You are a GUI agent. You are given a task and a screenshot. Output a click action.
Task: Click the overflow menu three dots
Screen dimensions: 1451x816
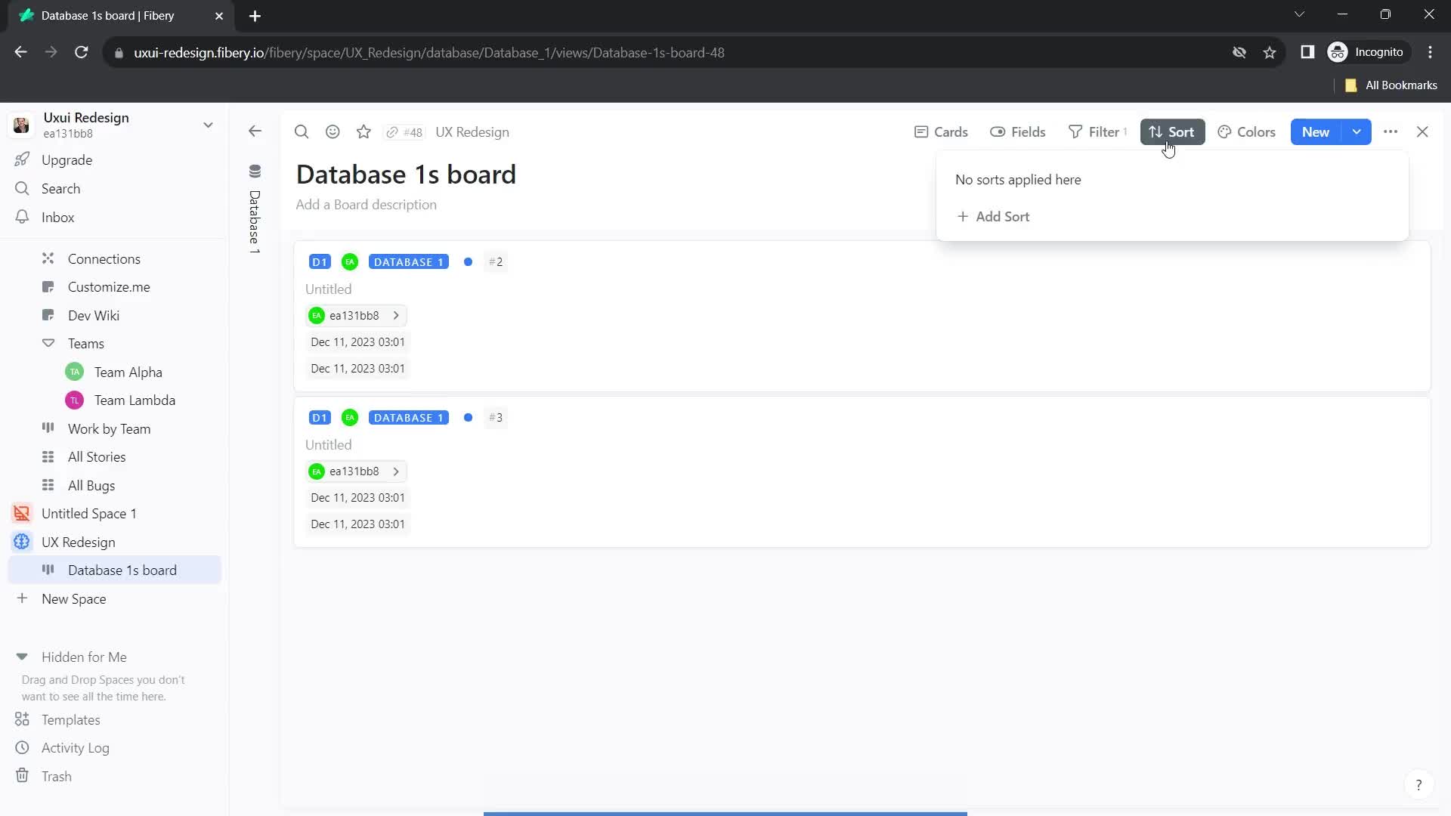tap(1391, 131)
